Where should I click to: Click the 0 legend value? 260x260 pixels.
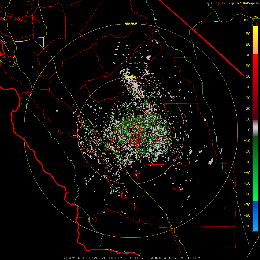(249, 130)
